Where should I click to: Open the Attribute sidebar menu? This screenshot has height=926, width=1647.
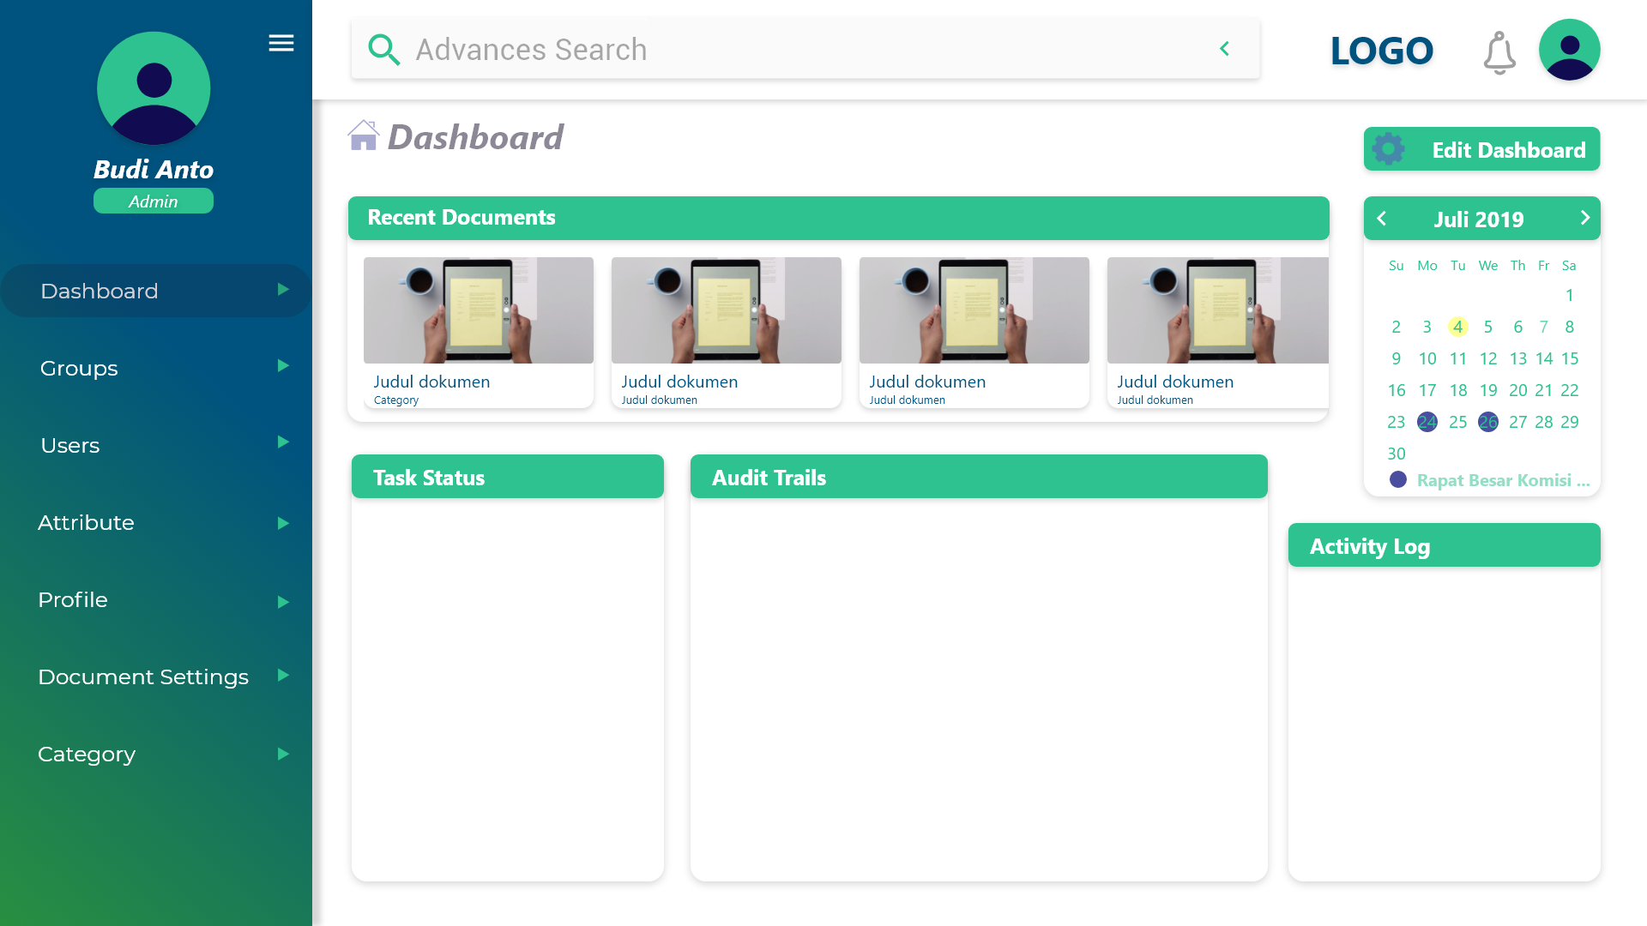86,522
